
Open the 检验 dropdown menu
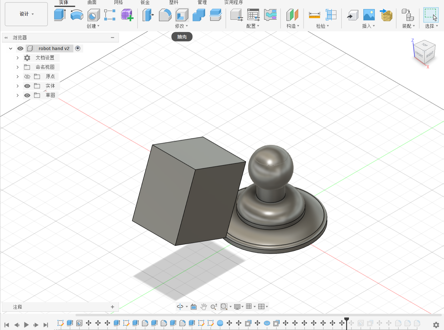click(323, 26)
